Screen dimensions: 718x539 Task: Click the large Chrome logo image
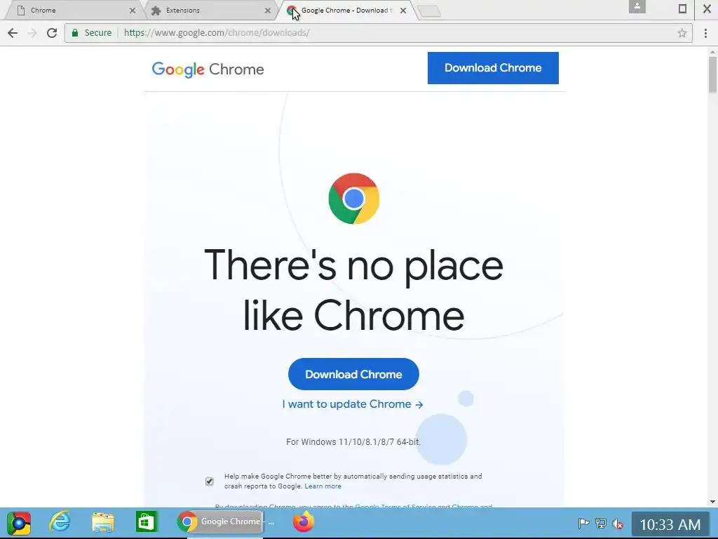click(353, 199)
